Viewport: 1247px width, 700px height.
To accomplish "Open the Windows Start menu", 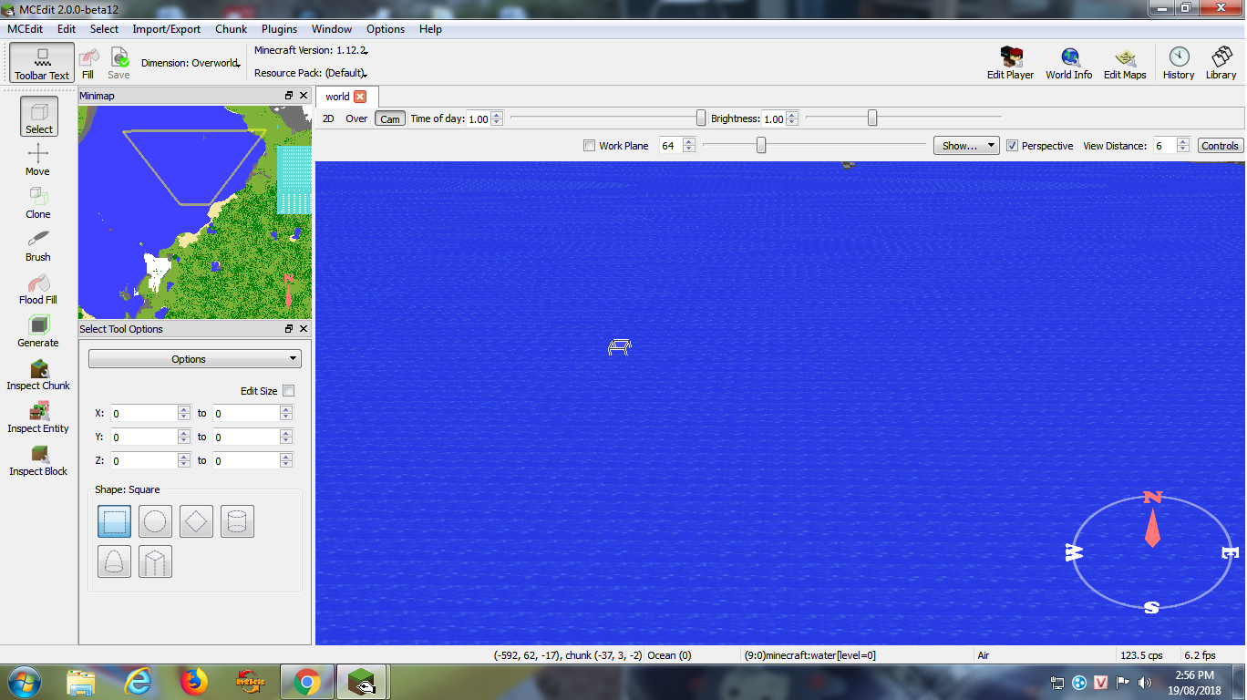I will click(24, 682).
